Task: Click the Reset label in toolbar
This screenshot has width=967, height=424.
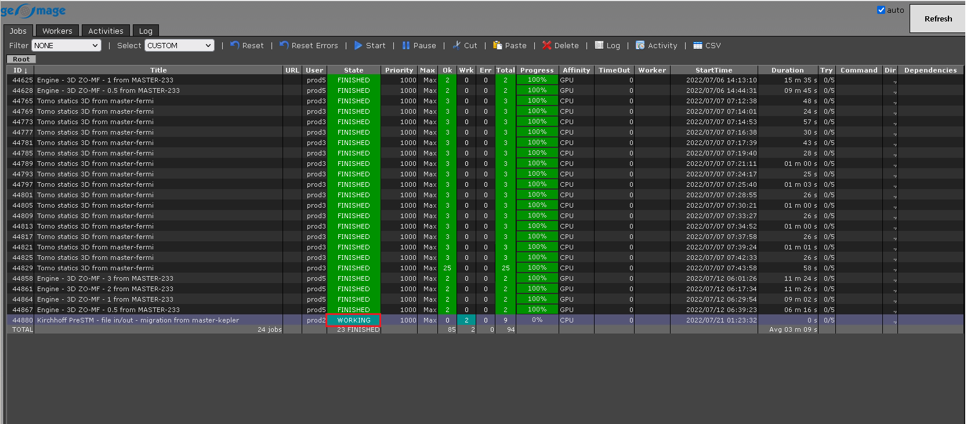Action: tap(253, 45)
